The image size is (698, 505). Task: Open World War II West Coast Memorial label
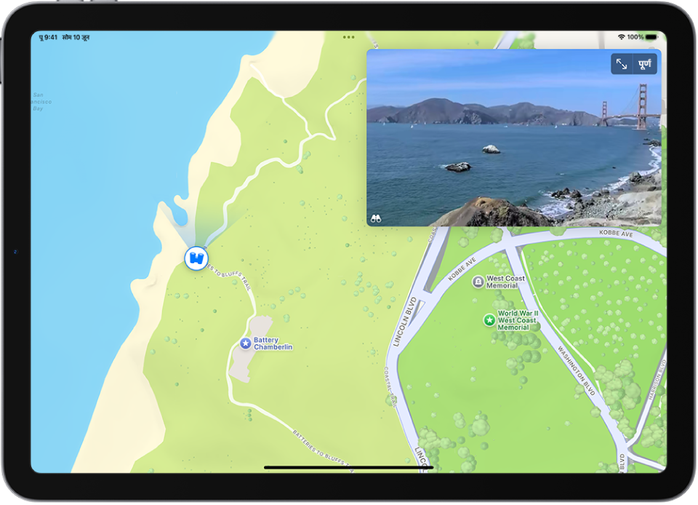(517, 320)
